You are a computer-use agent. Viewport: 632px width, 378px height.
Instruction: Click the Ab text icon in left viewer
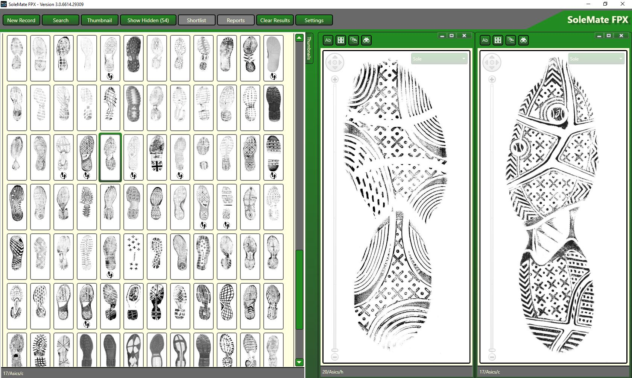pos(328,40)
